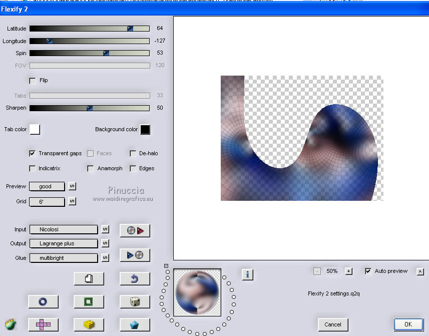Click the caret button beside Auto preview

[420, 271]
